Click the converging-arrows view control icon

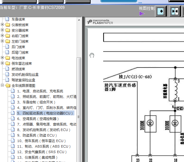click(x=175, y=11)
